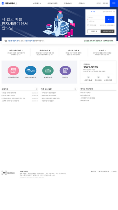Click the 아이디찾기 link
The height and width of the screenshot is (210, 118).
click(x=103, y=25)
